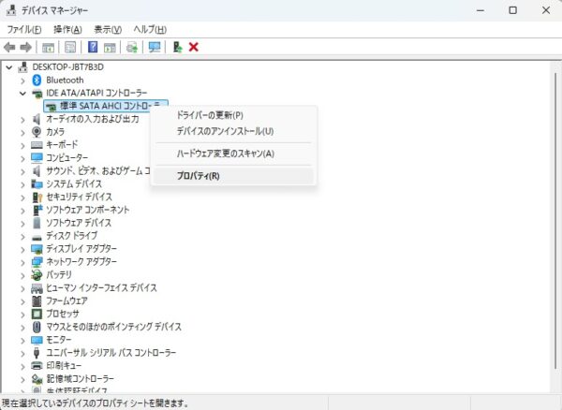
Task: Click the update driver toolbar icon
Action: tap(132, 47)
